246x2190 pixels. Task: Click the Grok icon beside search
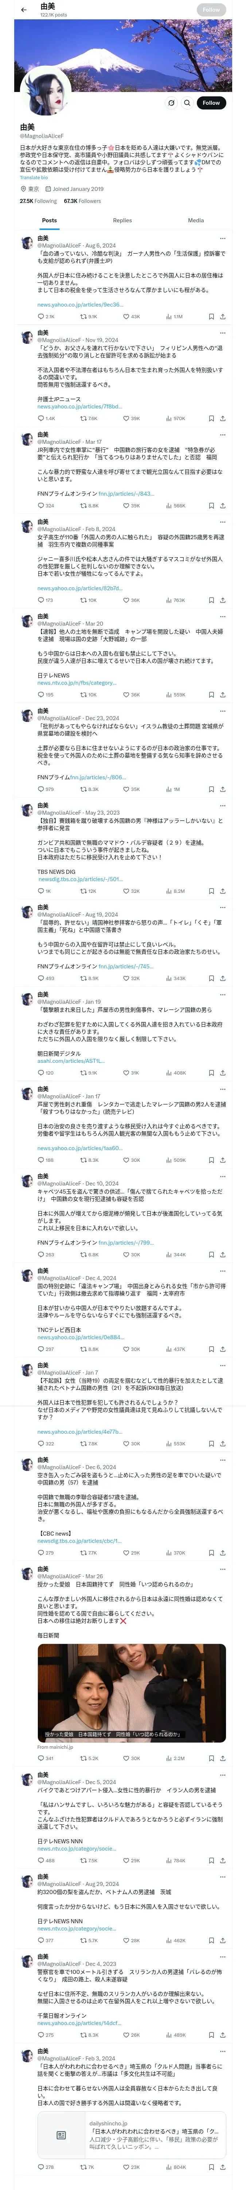pyautogui.click(x=171, y=103)
